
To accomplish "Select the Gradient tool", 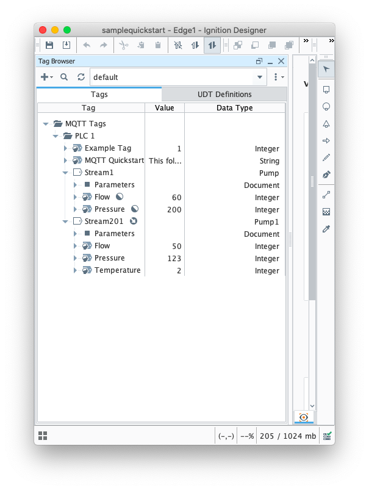I will 326,212.
